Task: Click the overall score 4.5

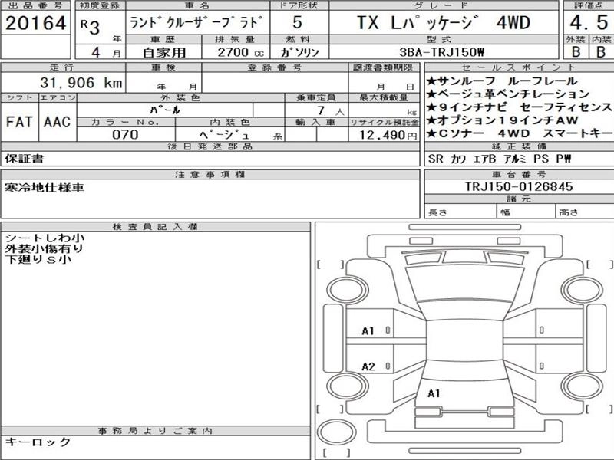Action: [x=589, y=23]
